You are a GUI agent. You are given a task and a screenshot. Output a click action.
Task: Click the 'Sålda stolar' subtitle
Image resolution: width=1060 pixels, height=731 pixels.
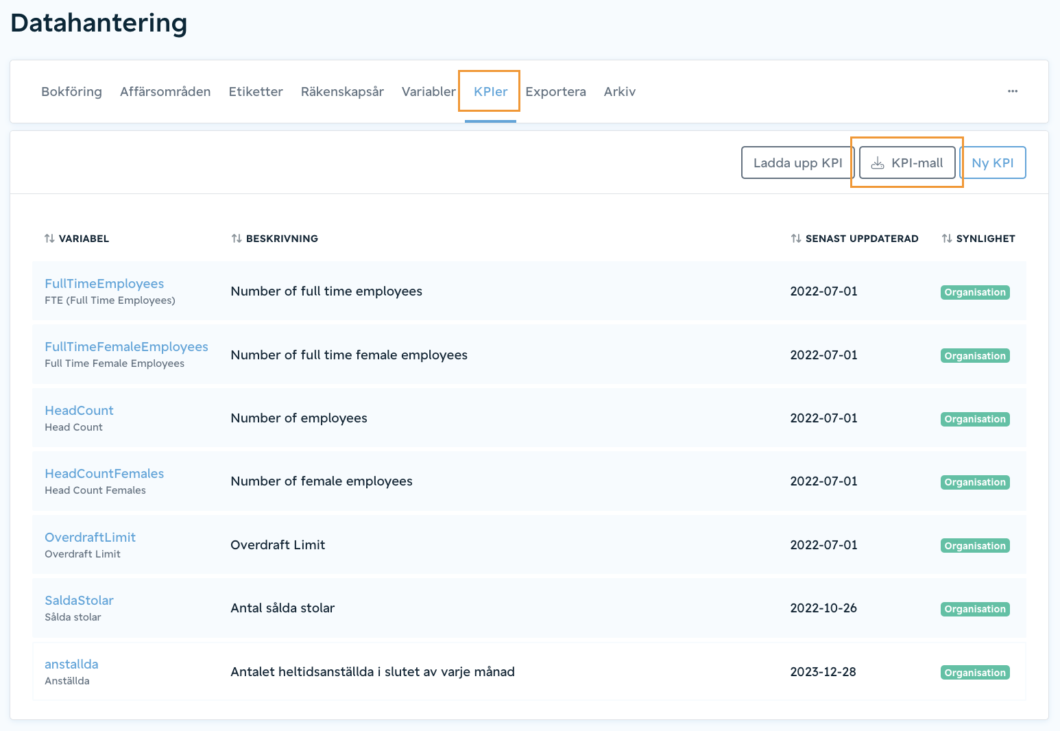click(x=73, y=617)
